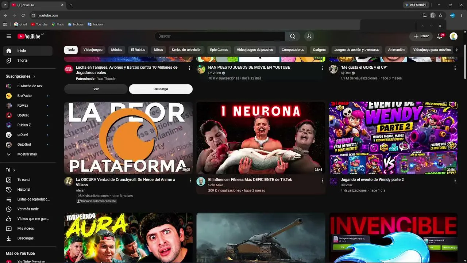The width and height of the screenshot is (467, 263).
Task: Go to next find-in-page result arrow
Action: coord(431,26)
